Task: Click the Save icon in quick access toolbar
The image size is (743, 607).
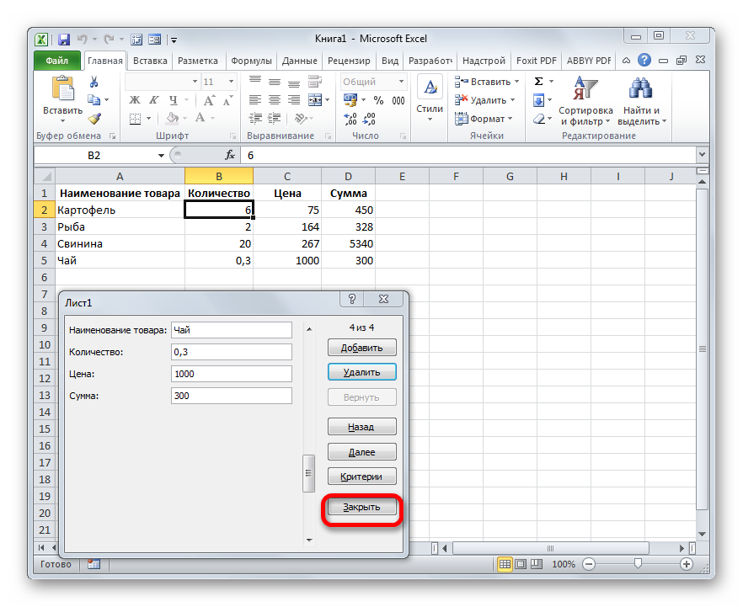Action: tap(64, 39)
